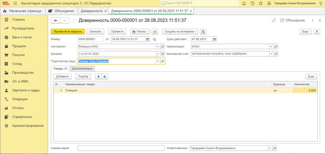This screenshot has width=325, height=154.
Task: Click the user profile icon
Action: pyautogui.click(x=269, y=3)
